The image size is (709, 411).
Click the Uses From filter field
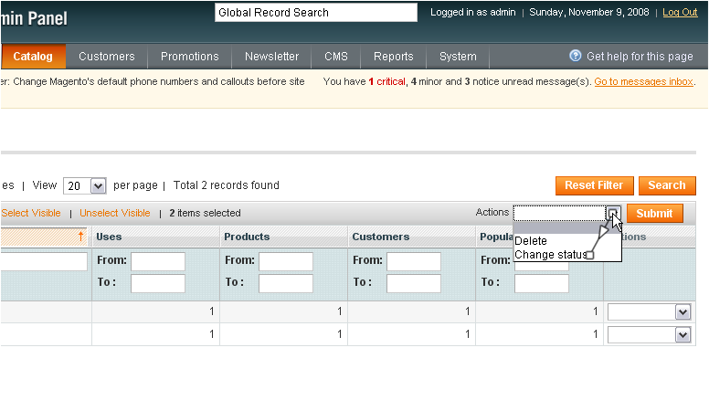pos(158,261)
